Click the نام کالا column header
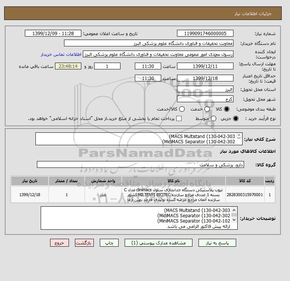The width and height of the screenshot is (290, 281). (174, 181)
